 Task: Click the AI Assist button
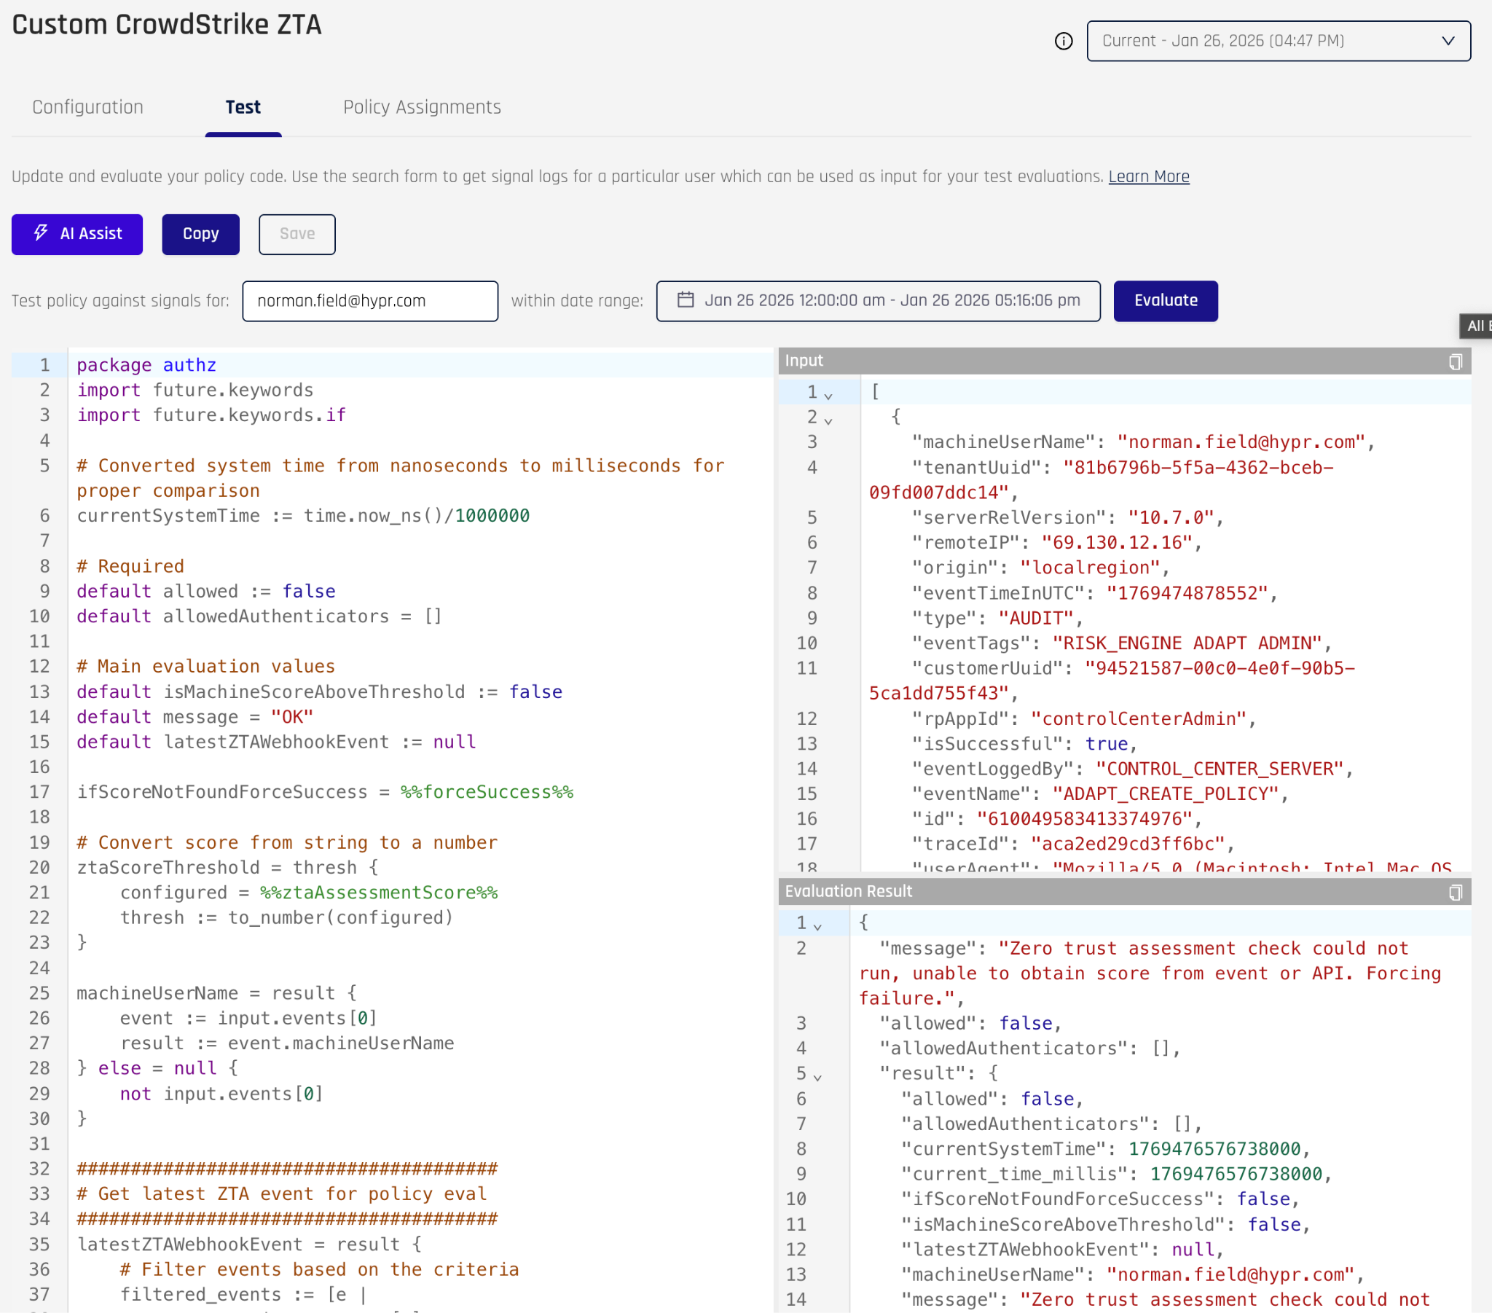tap(77, 235)
